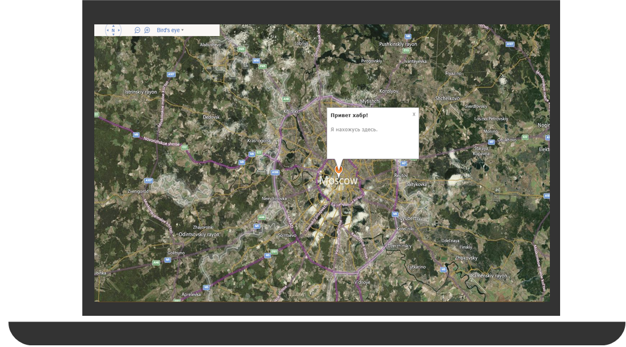This screenshot has height=347, width=626.
Task: Click the Istrinskiy rayon label
Action: (x=141, y=92)
